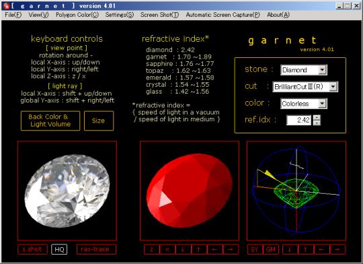Toggle the HQ rendering mode
This screenshot has height=264, width=363.
click(x=59, y=249)
